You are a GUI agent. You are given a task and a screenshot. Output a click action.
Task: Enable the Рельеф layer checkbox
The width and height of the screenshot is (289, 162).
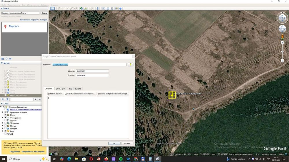tap(5, 134)
